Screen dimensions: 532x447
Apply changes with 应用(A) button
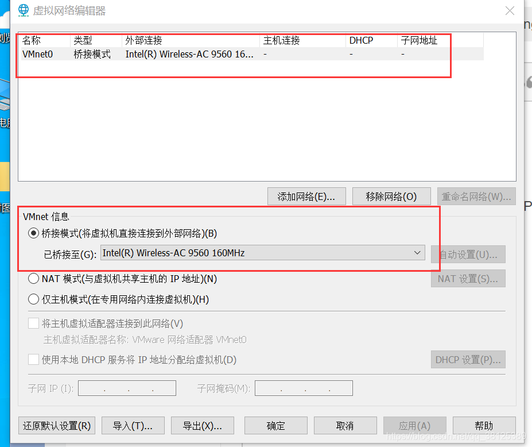414,425
